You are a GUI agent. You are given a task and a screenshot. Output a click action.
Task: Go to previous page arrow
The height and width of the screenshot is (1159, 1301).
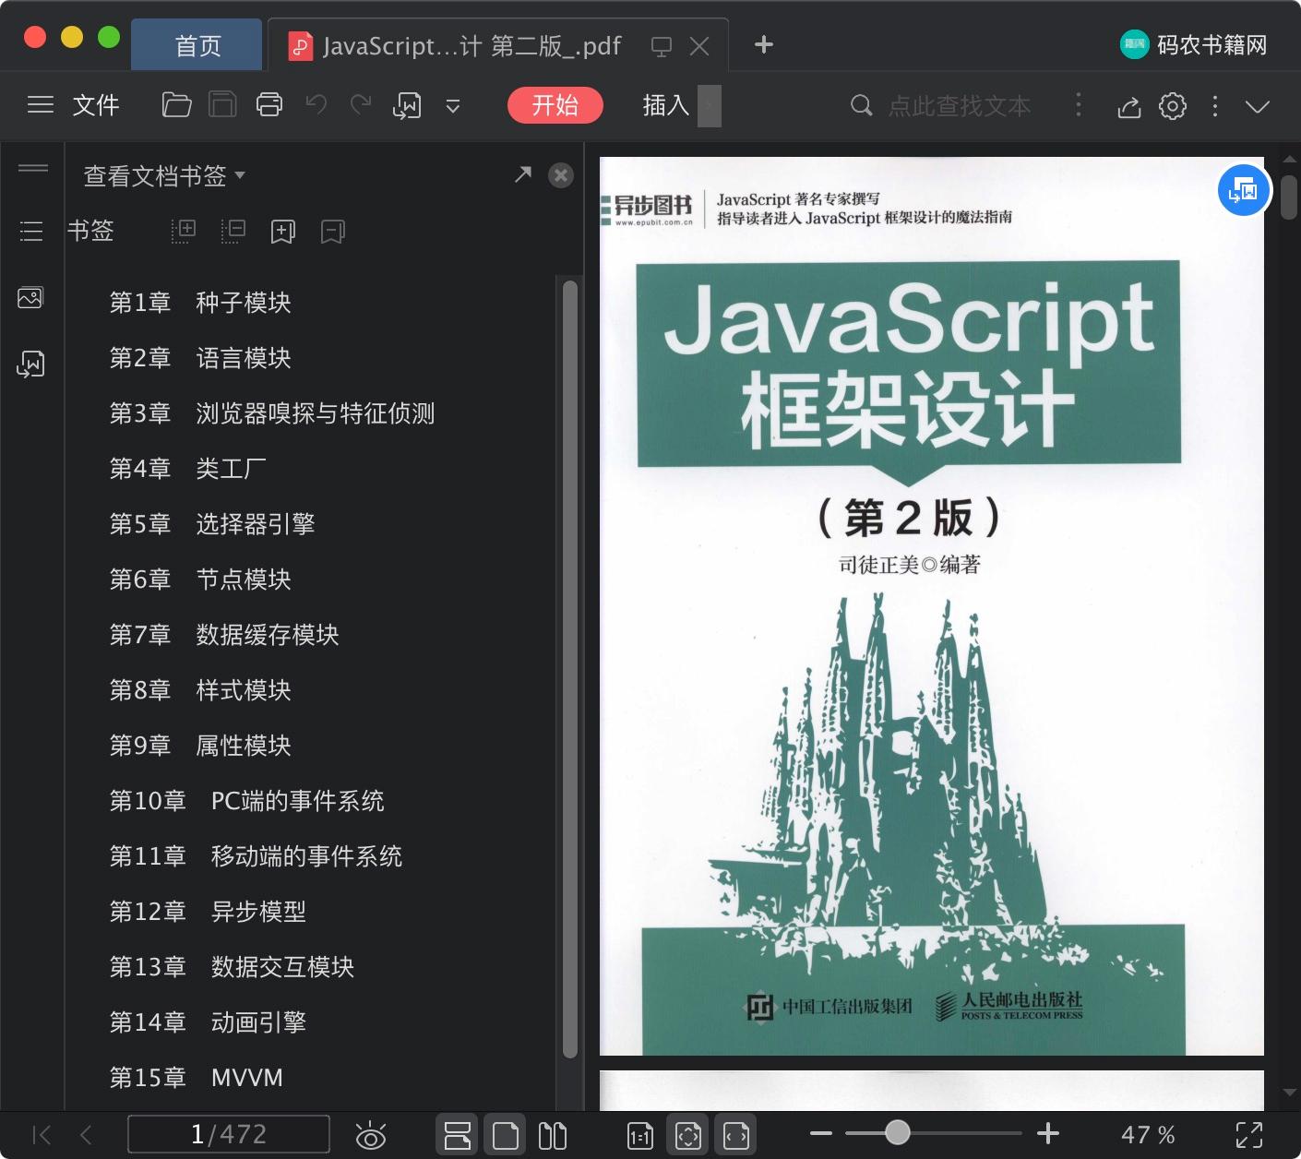tap(86, 1135)
